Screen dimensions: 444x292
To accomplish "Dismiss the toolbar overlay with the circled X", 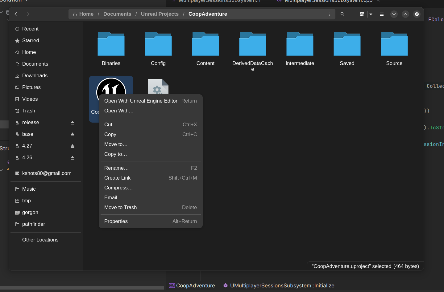I will click(417, 14).
